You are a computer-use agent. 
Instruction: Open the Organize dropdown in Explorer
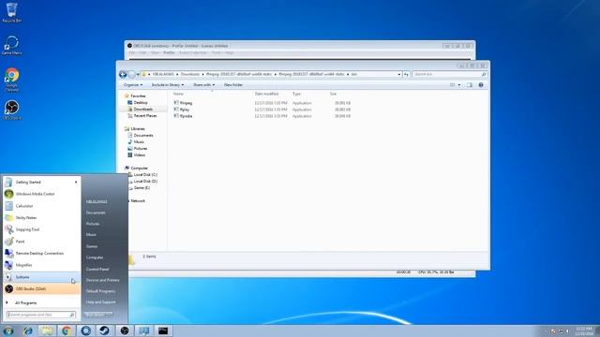[133, 85]
